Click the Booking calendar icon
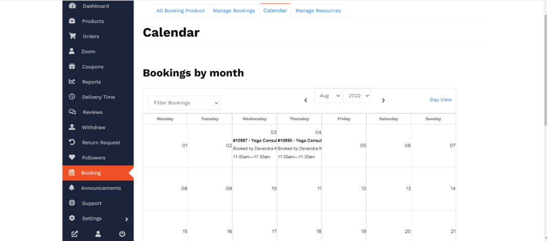The image size is (547, 241). click(x=72, y=172)
